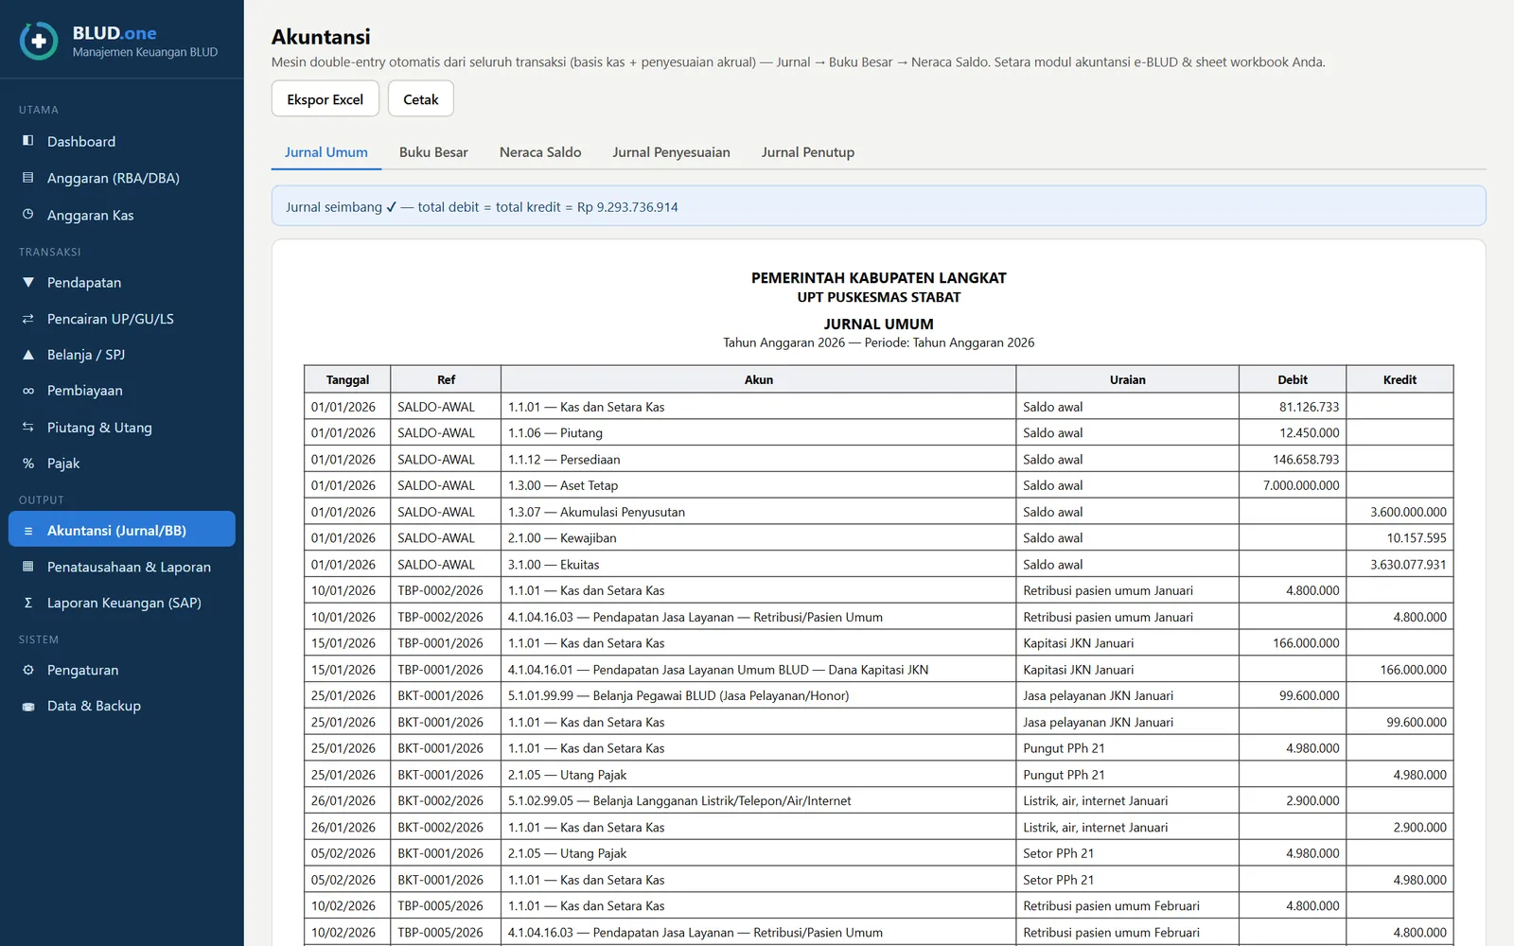Click the Kredit column header
This screenshot has width=1514, height=946.
pyautogui.click(x=1400, y=379)
